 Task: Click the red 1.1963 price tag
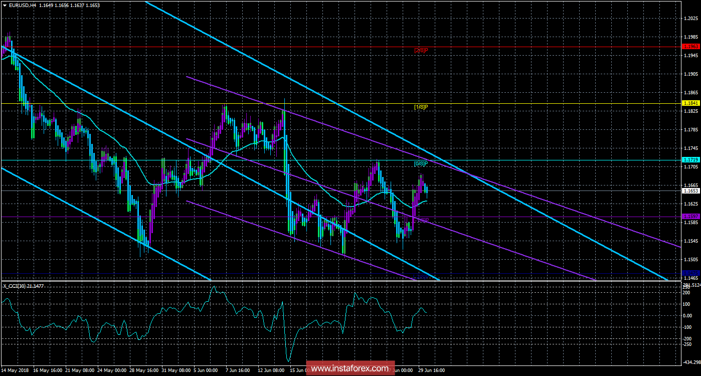pos(691,46)
